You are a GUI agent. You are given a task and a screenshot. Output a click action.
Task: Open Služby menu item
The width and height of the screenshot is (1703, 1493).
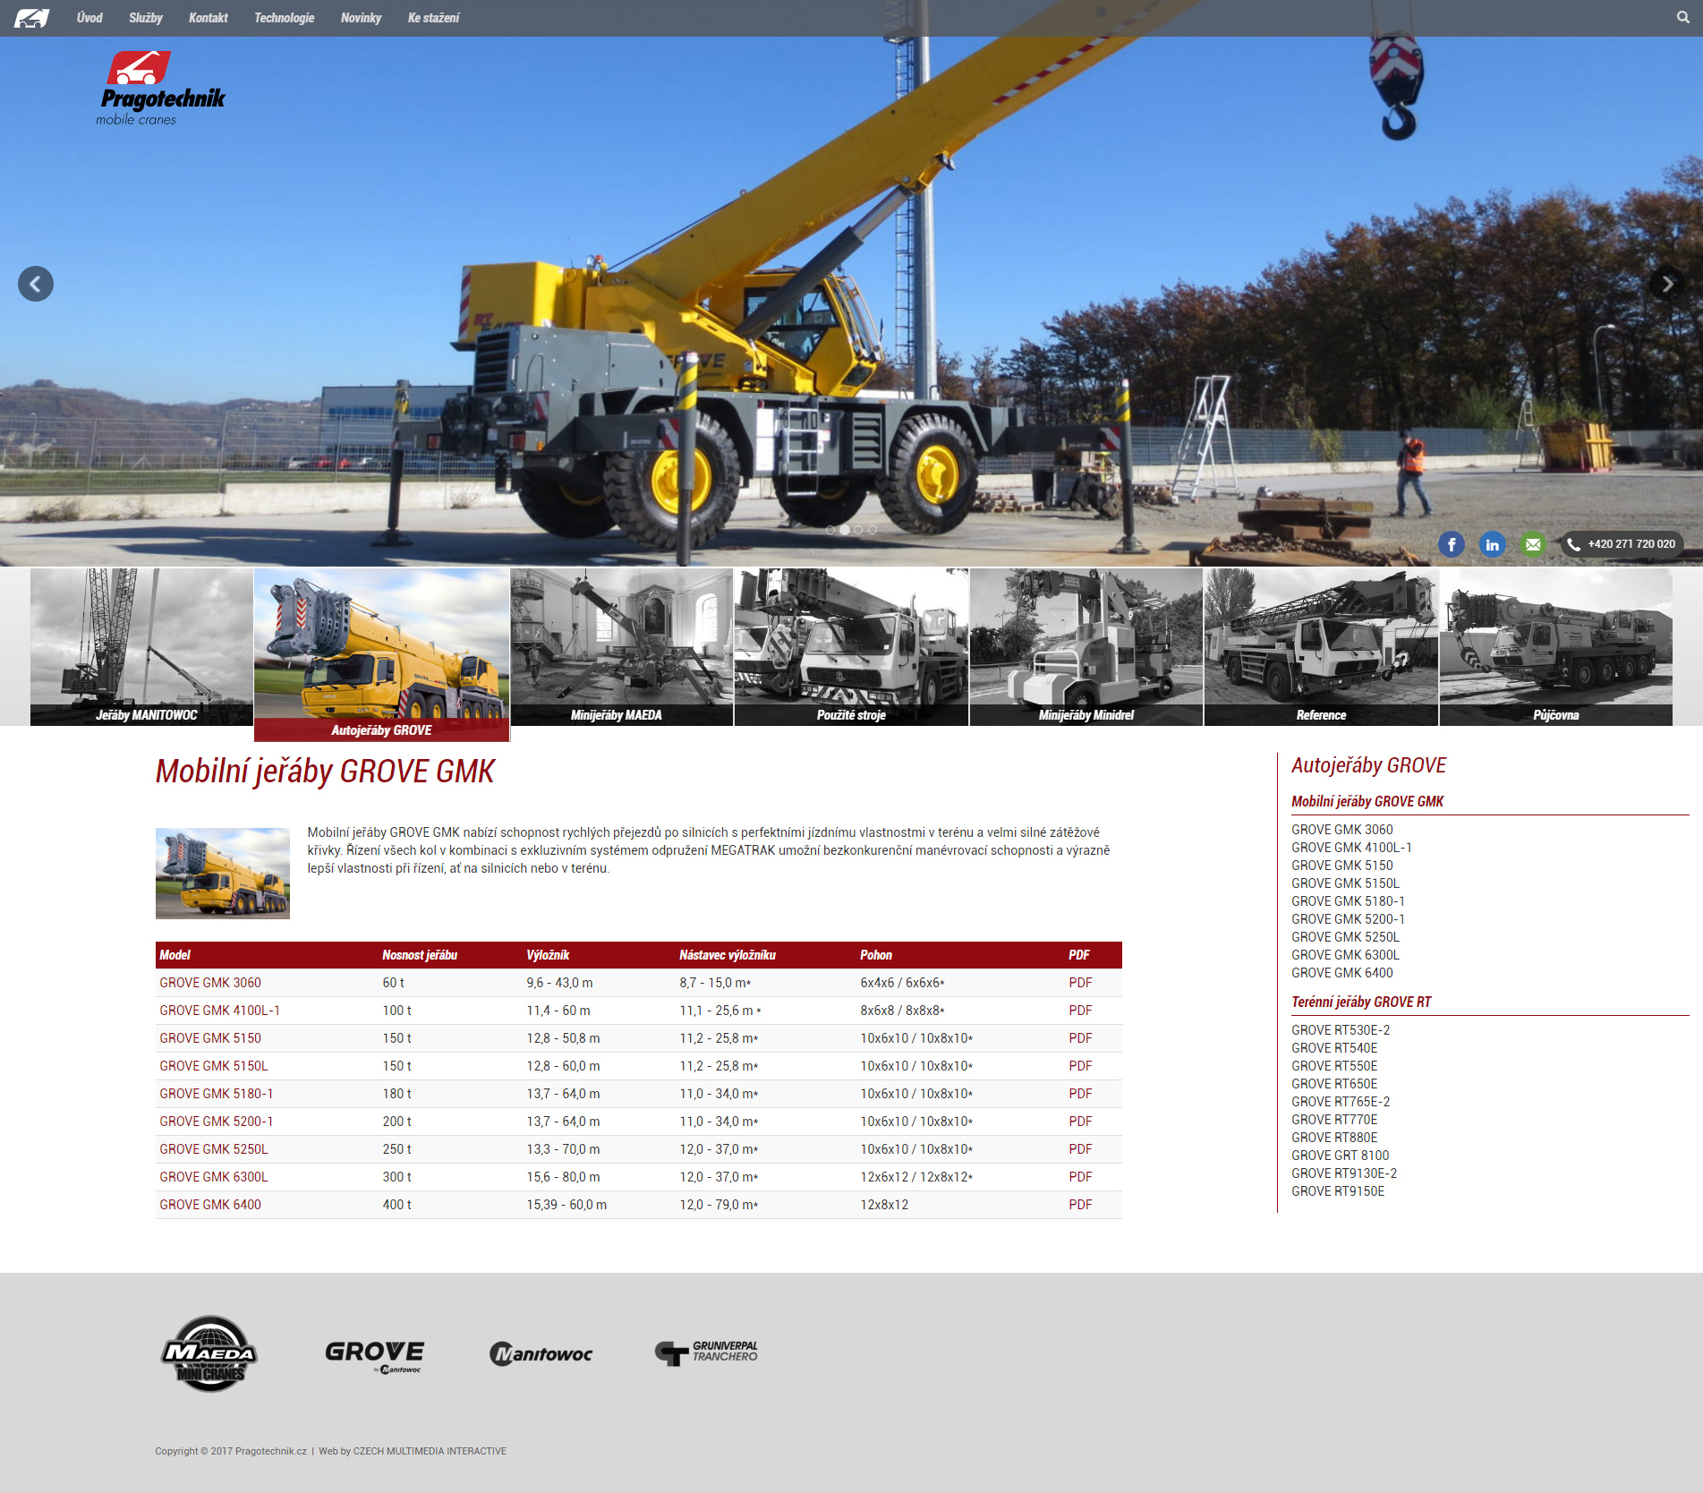click(x=146, y=18)
